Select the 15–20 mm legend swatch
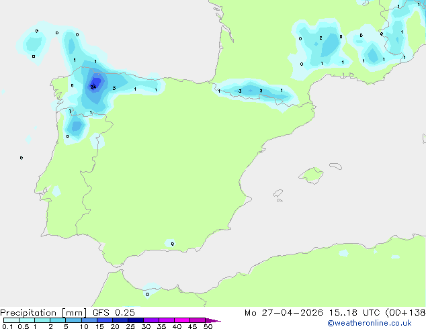Viewport: 426px width, 329px height. click(105, 320)
